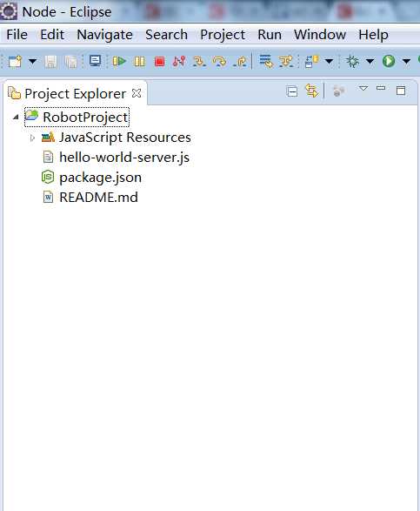Open the Edit menu
Image resolution: width=420 pixels, height=511 pixels.
tap(52, 35)
